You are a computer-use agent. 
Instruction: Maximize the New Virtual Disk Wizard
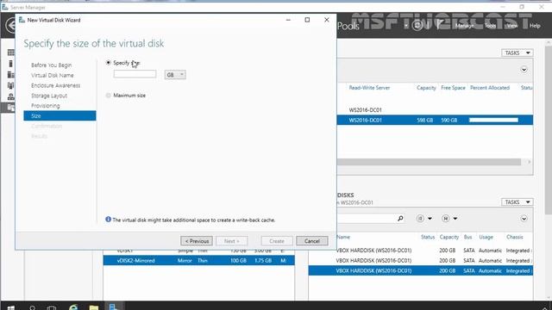tap(307, 20)
